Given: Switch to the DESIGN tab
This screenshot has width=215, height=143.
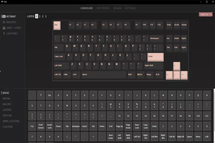Looking at the screenshot, I should [x=117, y=8].
